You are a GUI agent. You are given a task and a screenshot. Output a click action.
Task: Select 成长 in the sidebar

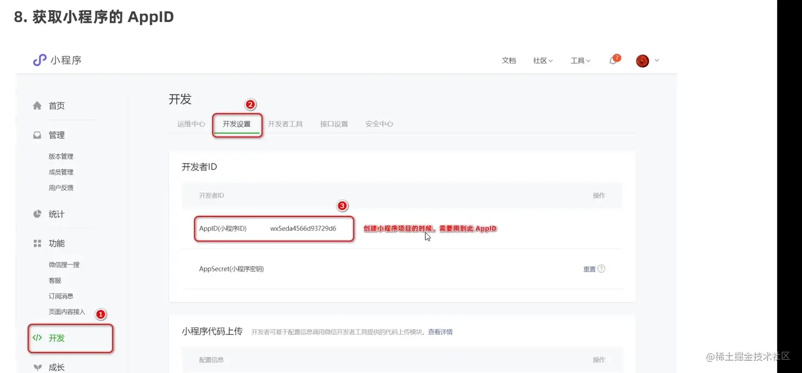coord(57,367)
